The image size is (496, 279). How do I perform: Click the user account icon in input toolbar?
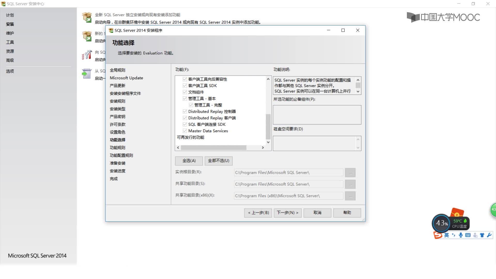coord(475,235)
